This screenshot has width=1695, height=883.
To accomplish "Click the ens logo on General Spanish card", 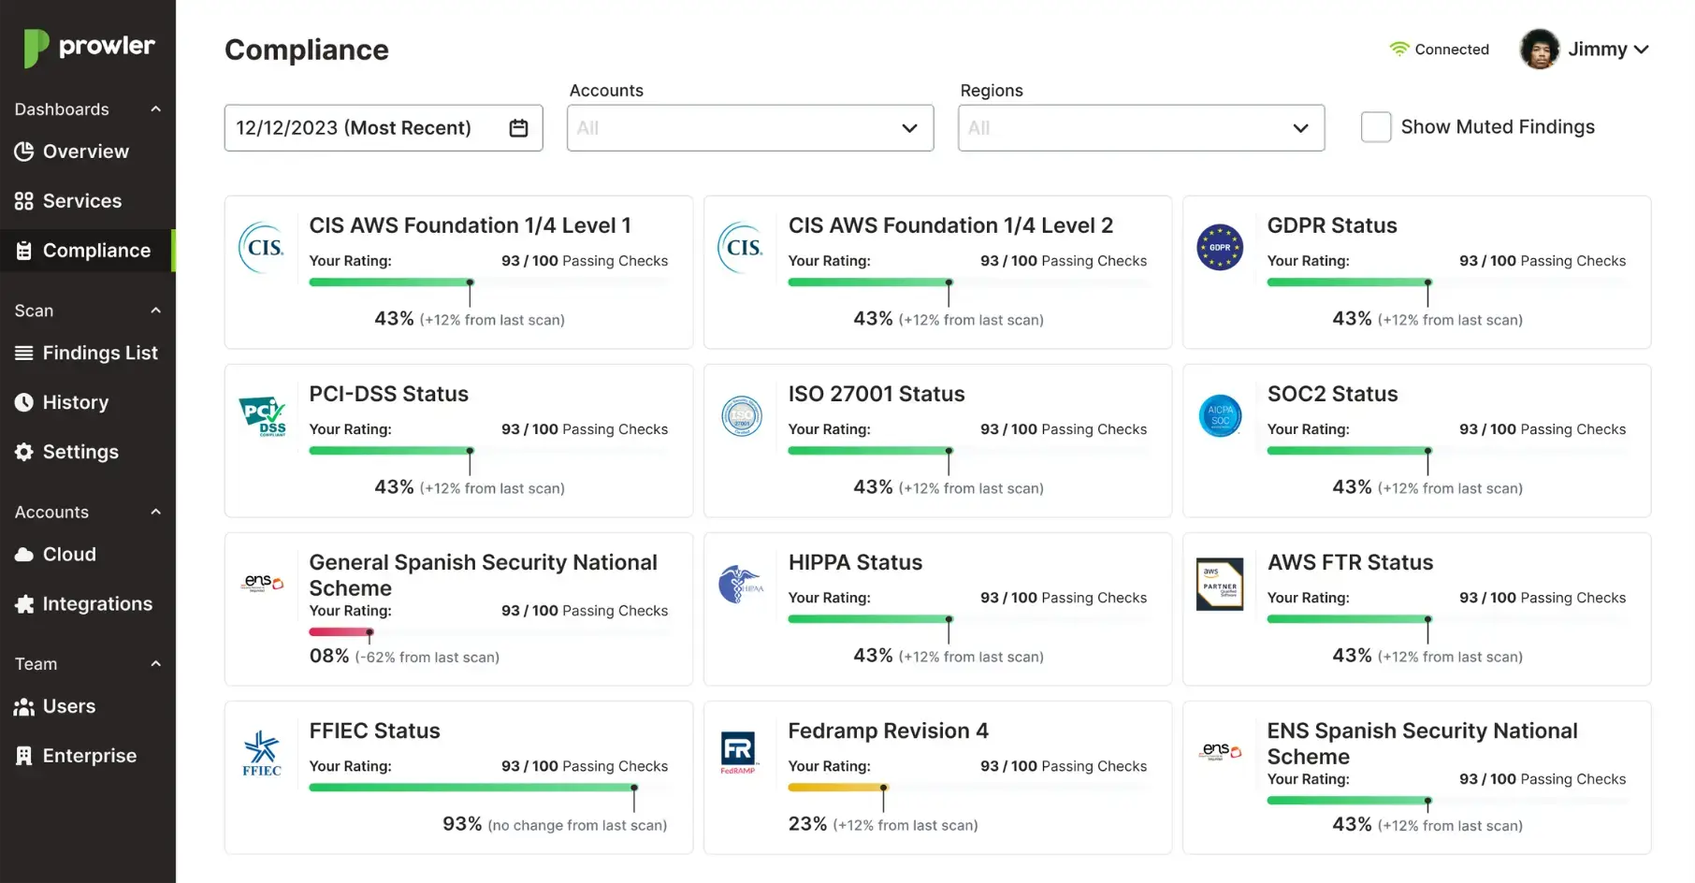I will 263,583.
